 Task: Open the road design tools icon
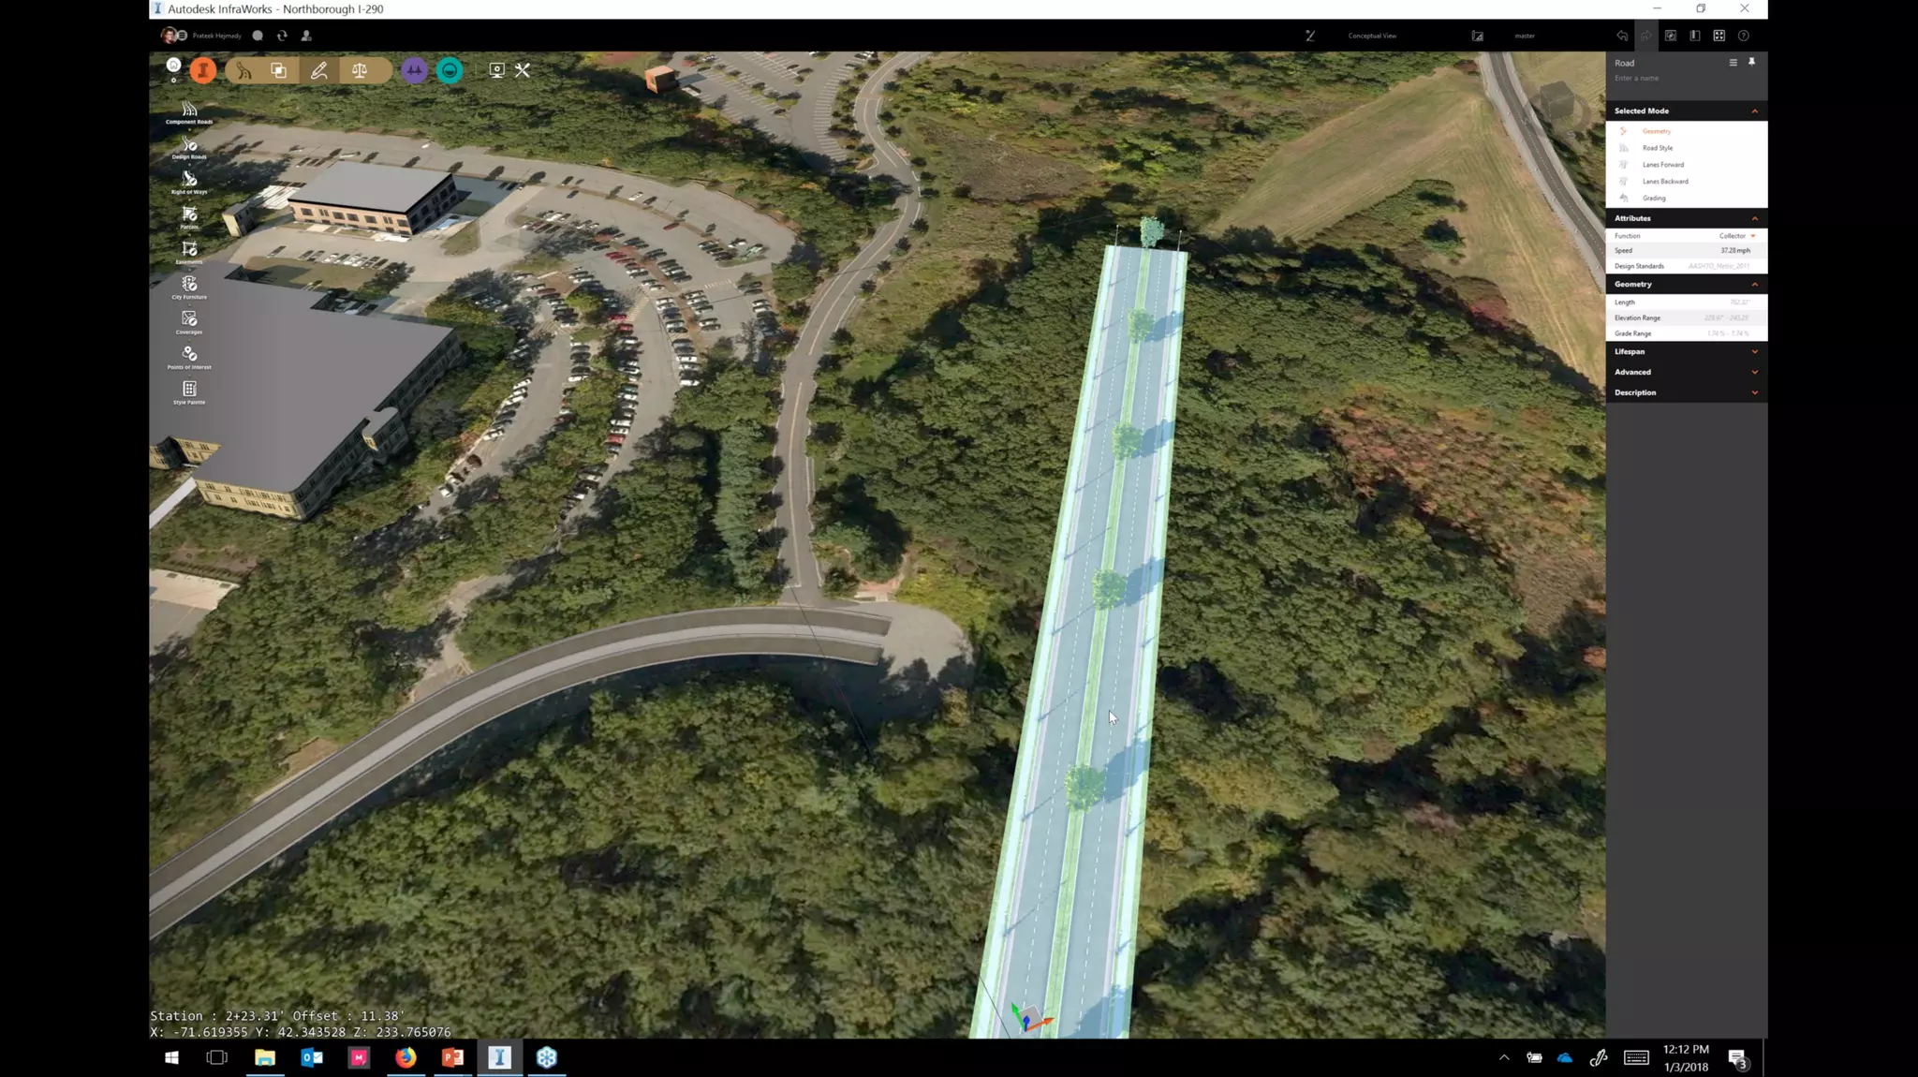(x=243, y=70)
